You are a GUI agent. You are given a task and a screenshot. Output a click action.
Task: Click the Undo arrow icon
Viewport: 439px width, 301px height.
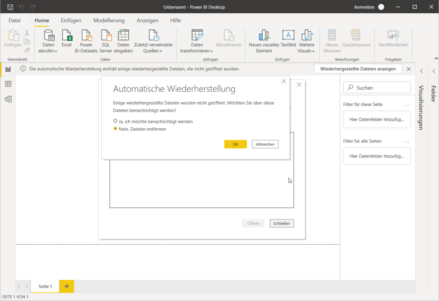21,7
